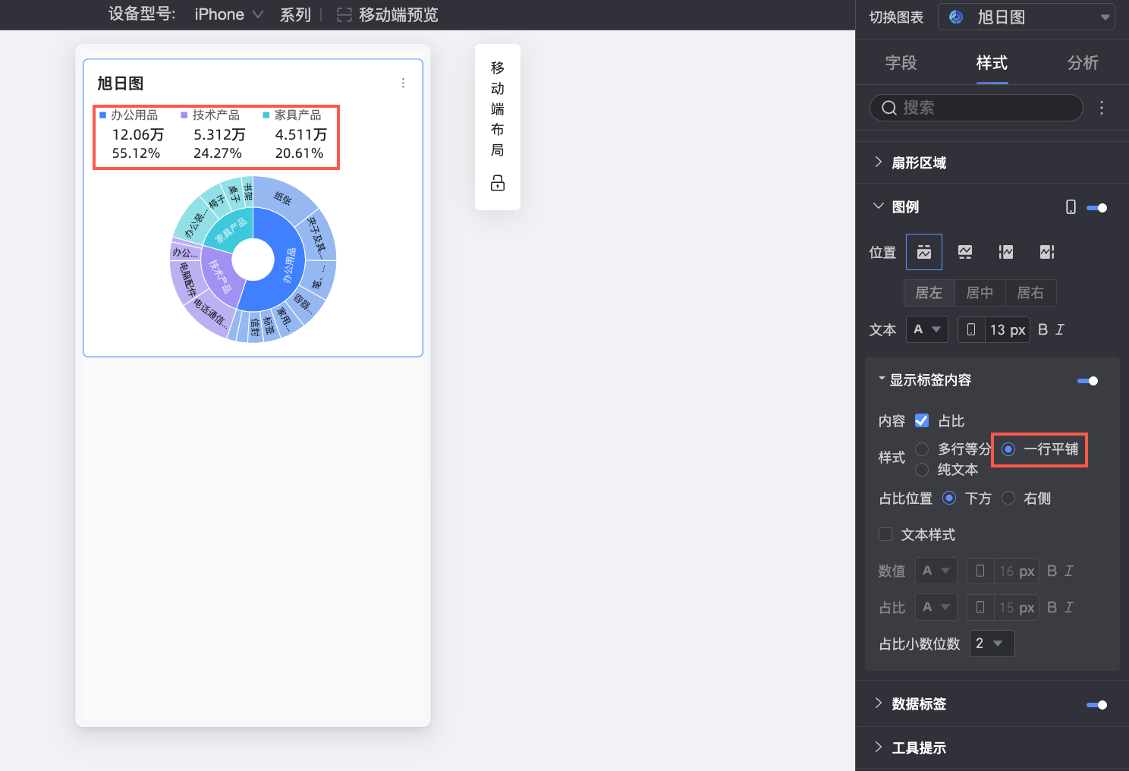This screenshot has width=1129, height=771.
Task: Toggle the 数据标签 switch
Action: [x=1096, y=705]
